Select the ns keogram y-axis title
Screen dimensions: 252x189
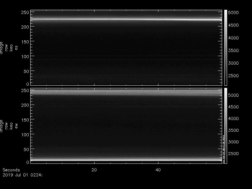pos(9,48)
